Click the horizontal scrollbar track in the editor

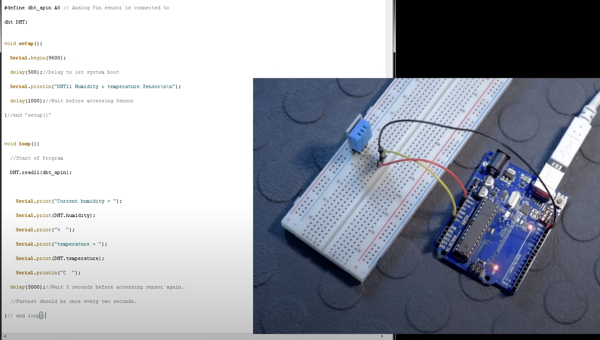click(189, 336)
